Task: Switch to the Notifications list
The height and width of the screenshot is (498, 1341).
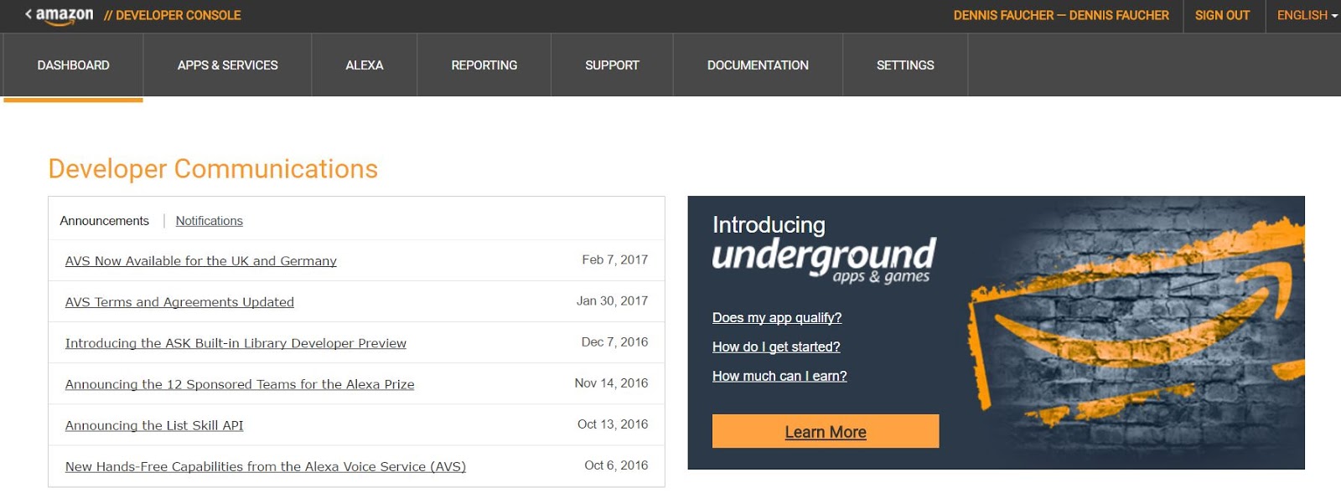Action: 210,221
